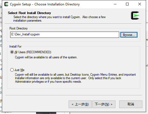
Task: Maximize the Cygwin Setup window
Action: [127, 4]
